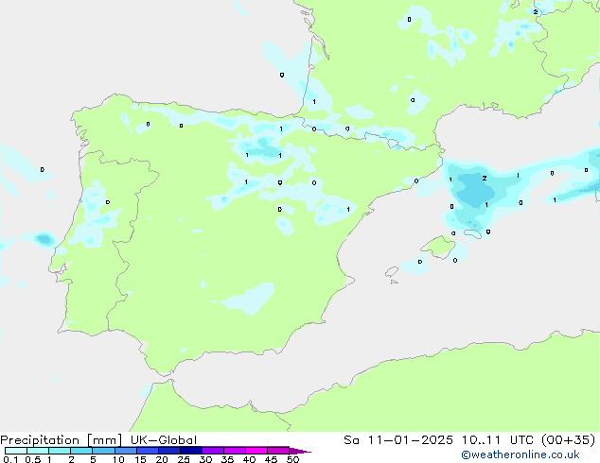Click the 25–30 mm navy legend swatch

tap(190, 451)
